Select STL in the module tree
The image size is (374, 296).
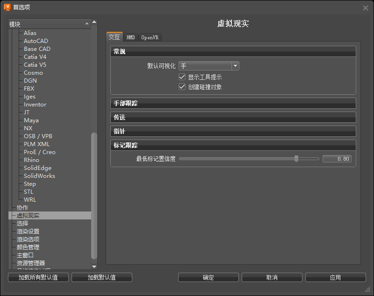[29, 192]
